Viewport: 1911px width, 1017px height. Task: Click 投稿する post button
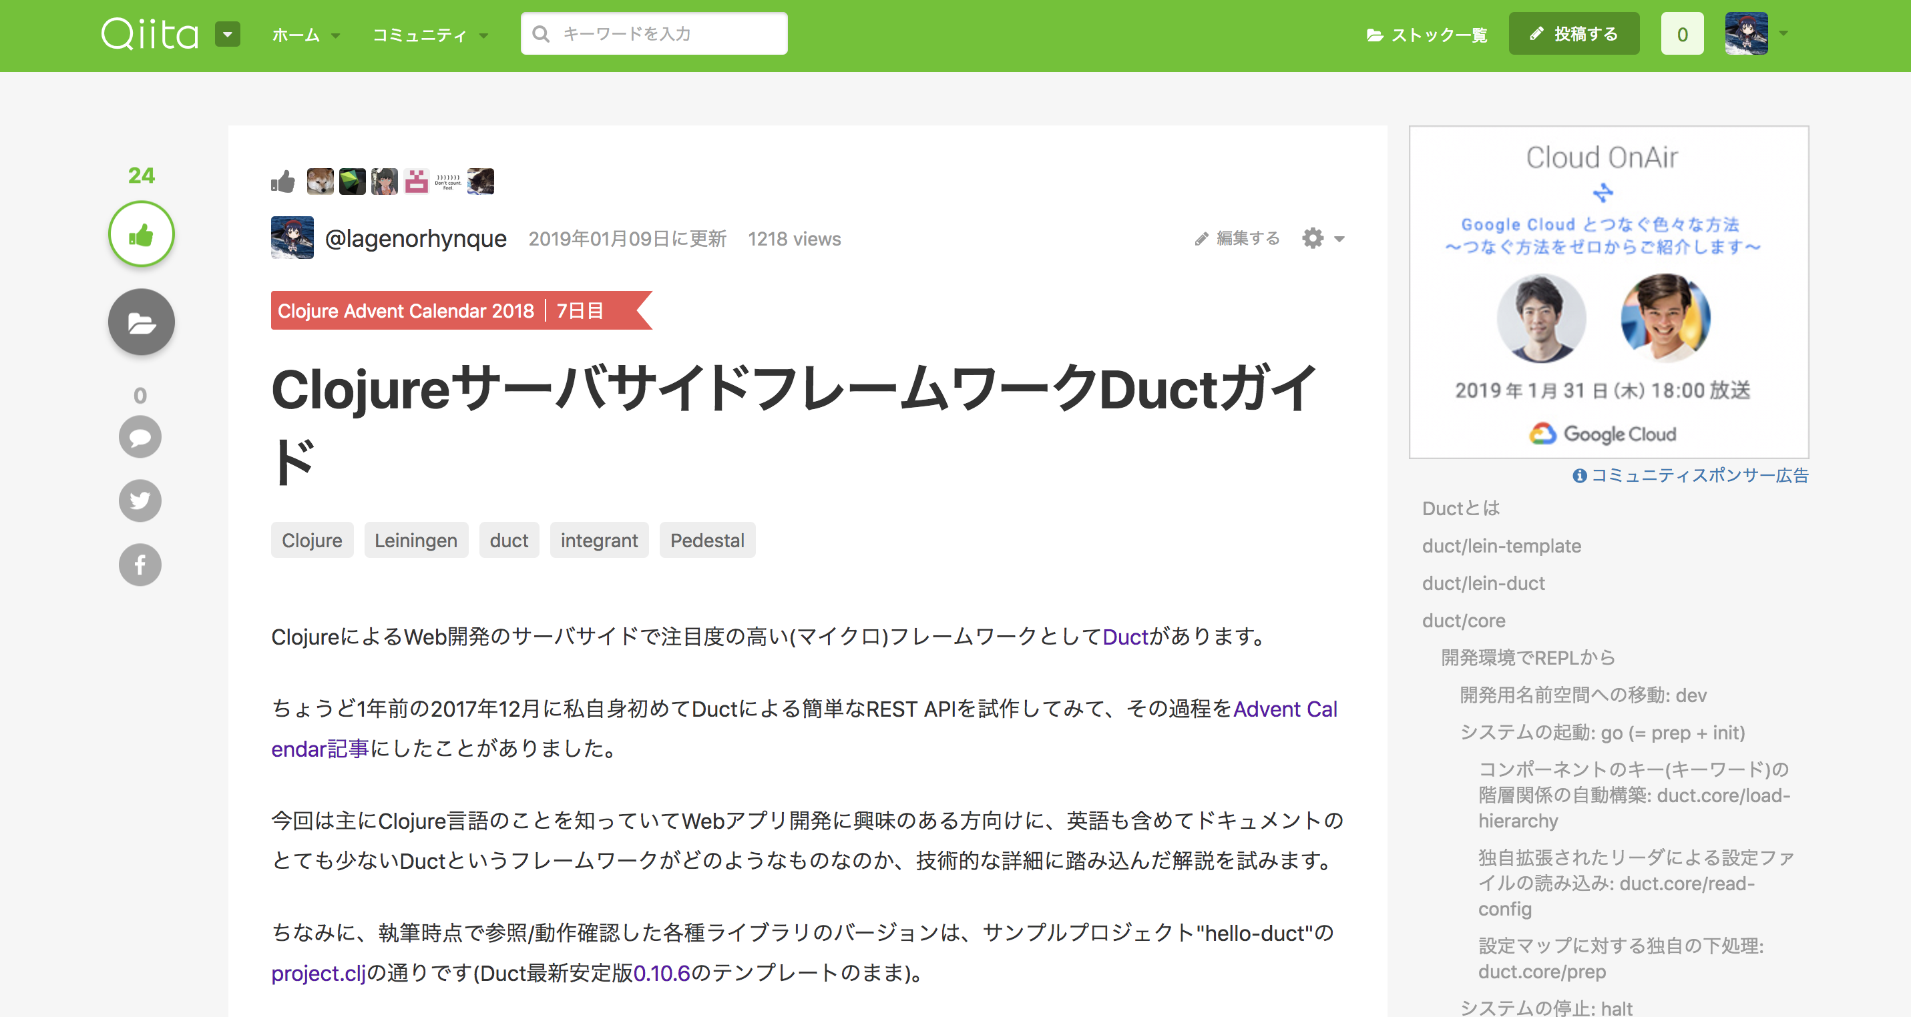(1573, 34)
